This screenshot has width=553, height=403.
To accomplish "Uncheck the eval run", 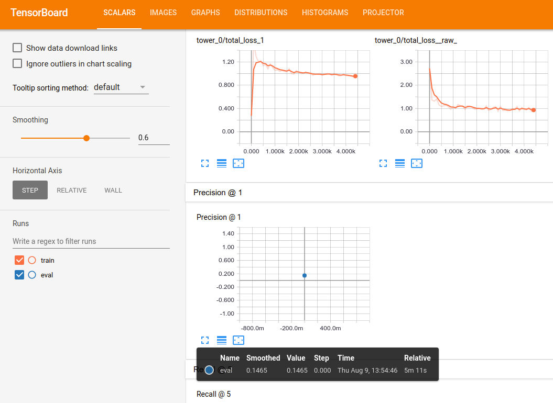I will pos(19,274).
